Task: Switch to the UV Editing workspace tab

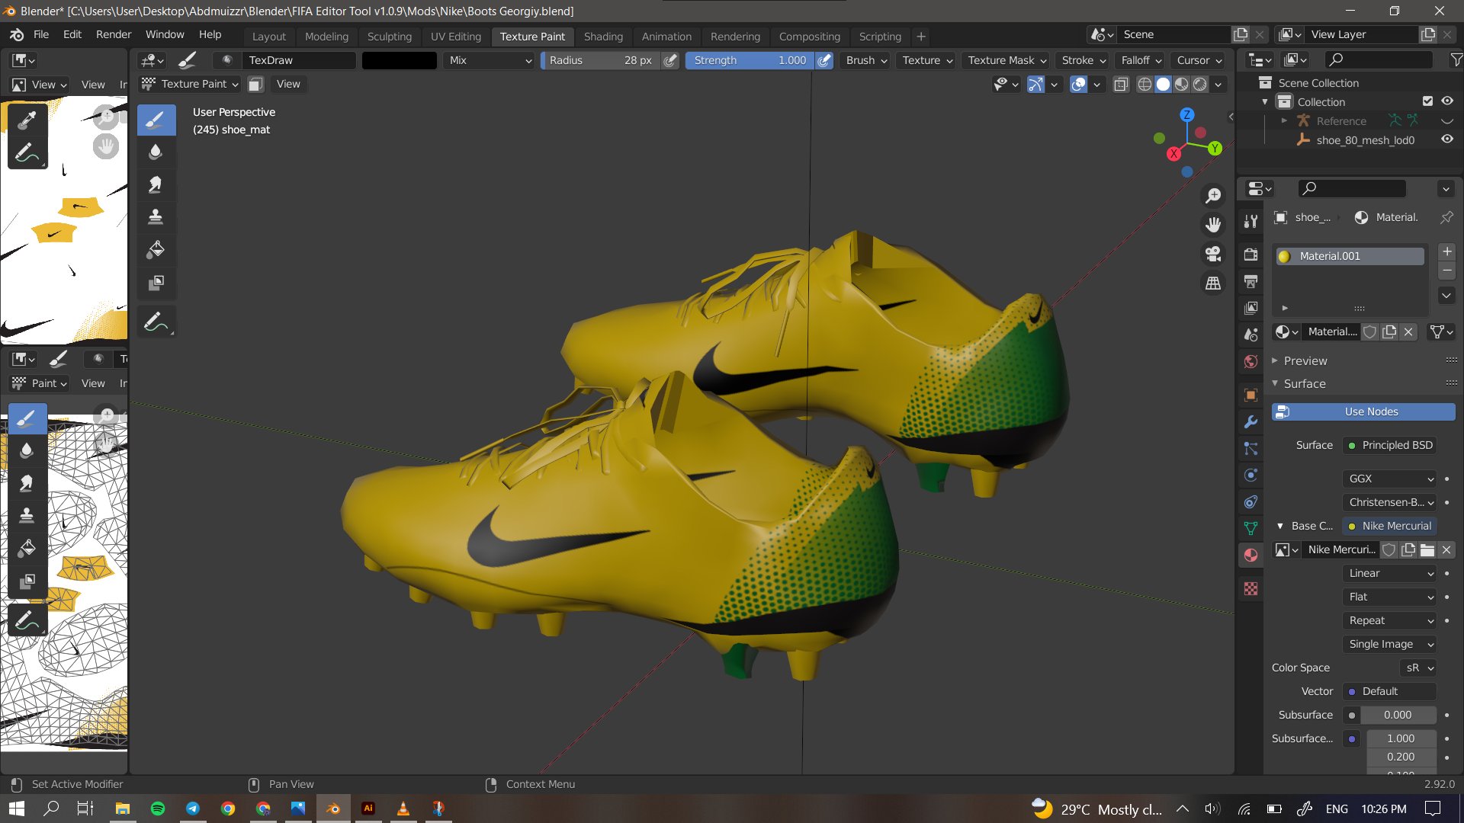Action: 456,36
